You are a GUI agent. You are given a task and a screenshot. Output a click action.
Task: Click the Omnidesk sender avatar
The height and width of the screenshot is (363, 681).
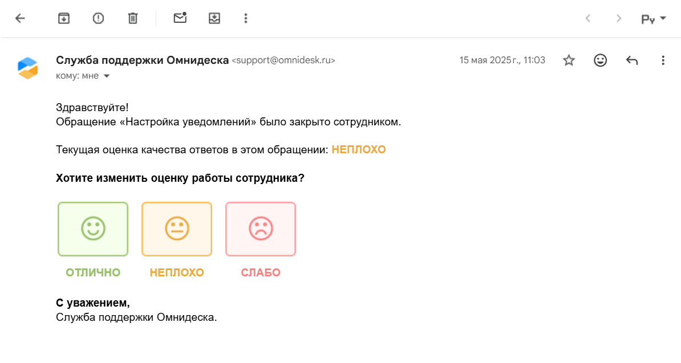(28, 68)
